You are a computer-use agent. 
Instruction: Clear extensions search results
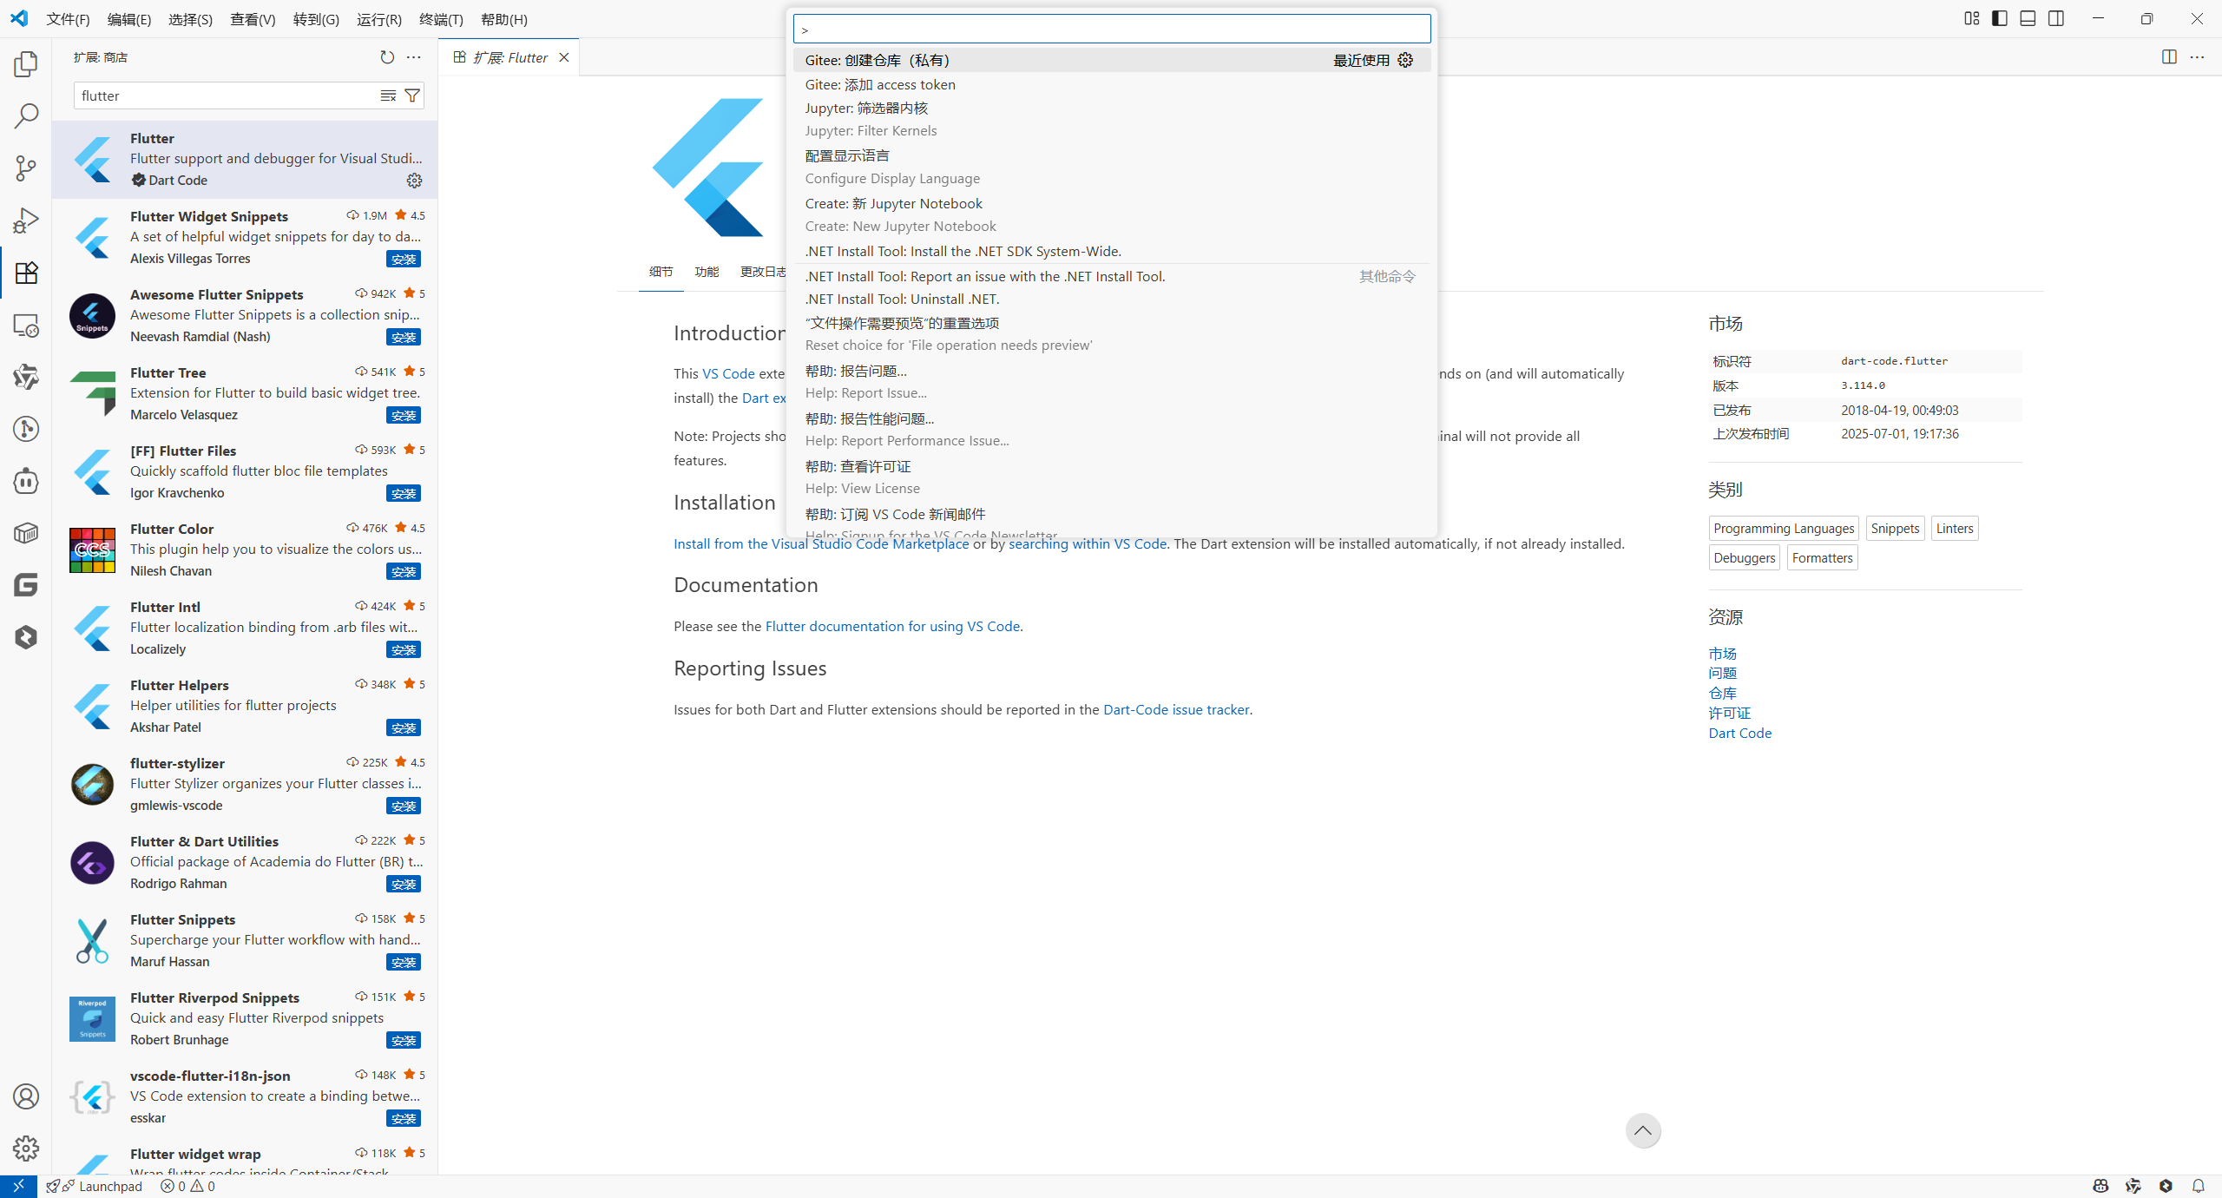click(x=388, y=95)
